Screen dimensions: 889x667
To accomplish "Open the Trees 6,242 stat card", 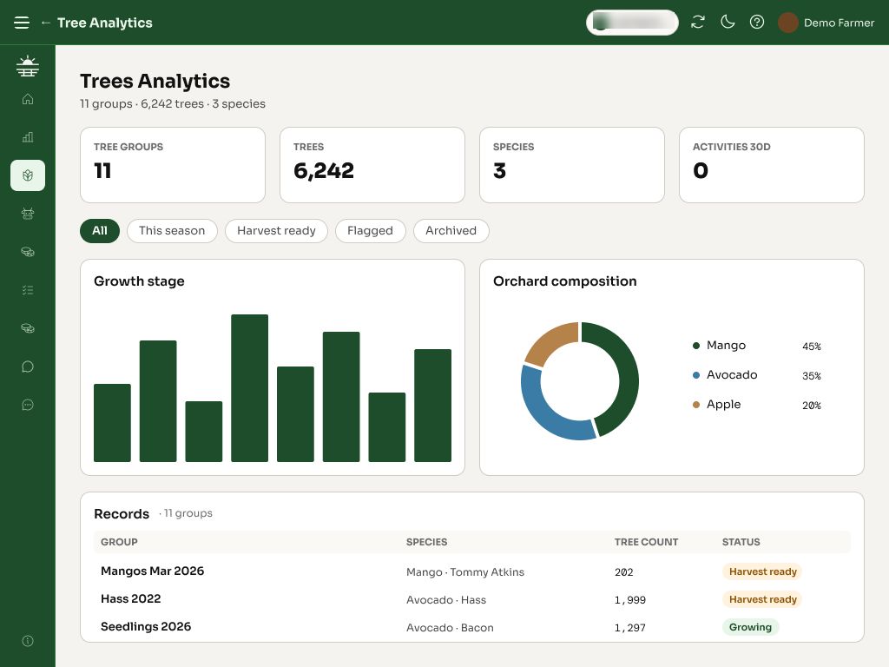I will [x=372, y=165].
